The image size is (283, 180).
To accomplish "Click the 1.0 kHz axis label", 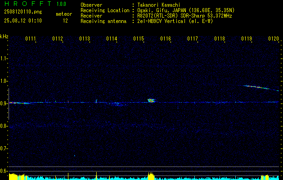I will [x=4, y=81].
